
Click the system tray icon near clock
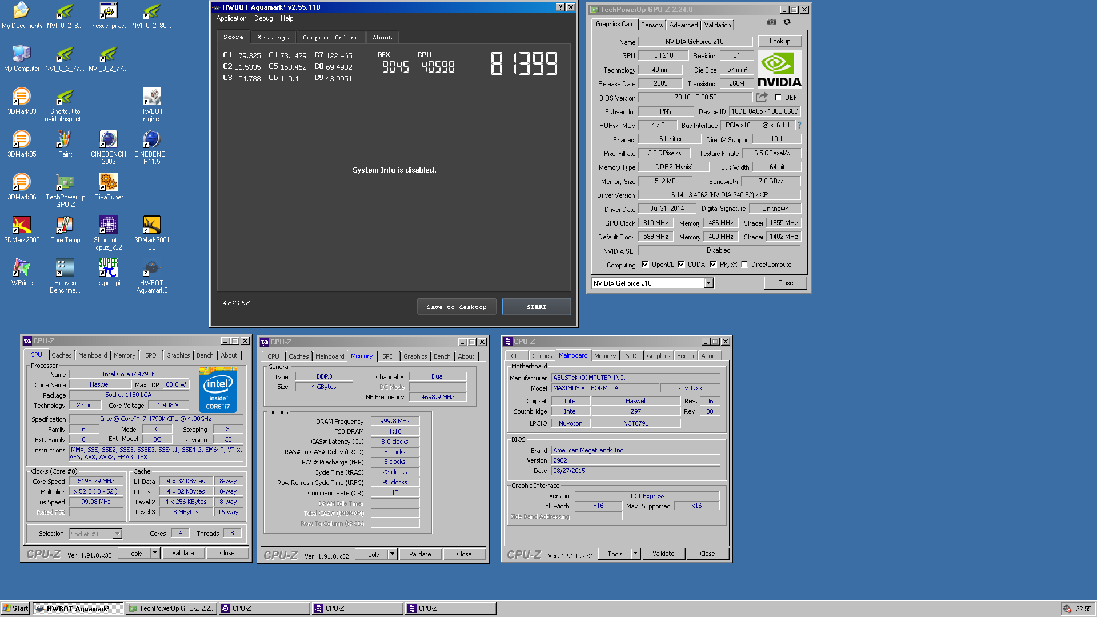(1067, 609)
